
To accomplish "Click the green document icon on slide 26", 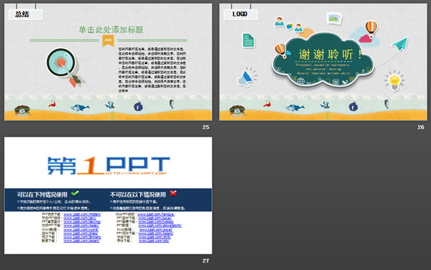I will click(248, 39).
